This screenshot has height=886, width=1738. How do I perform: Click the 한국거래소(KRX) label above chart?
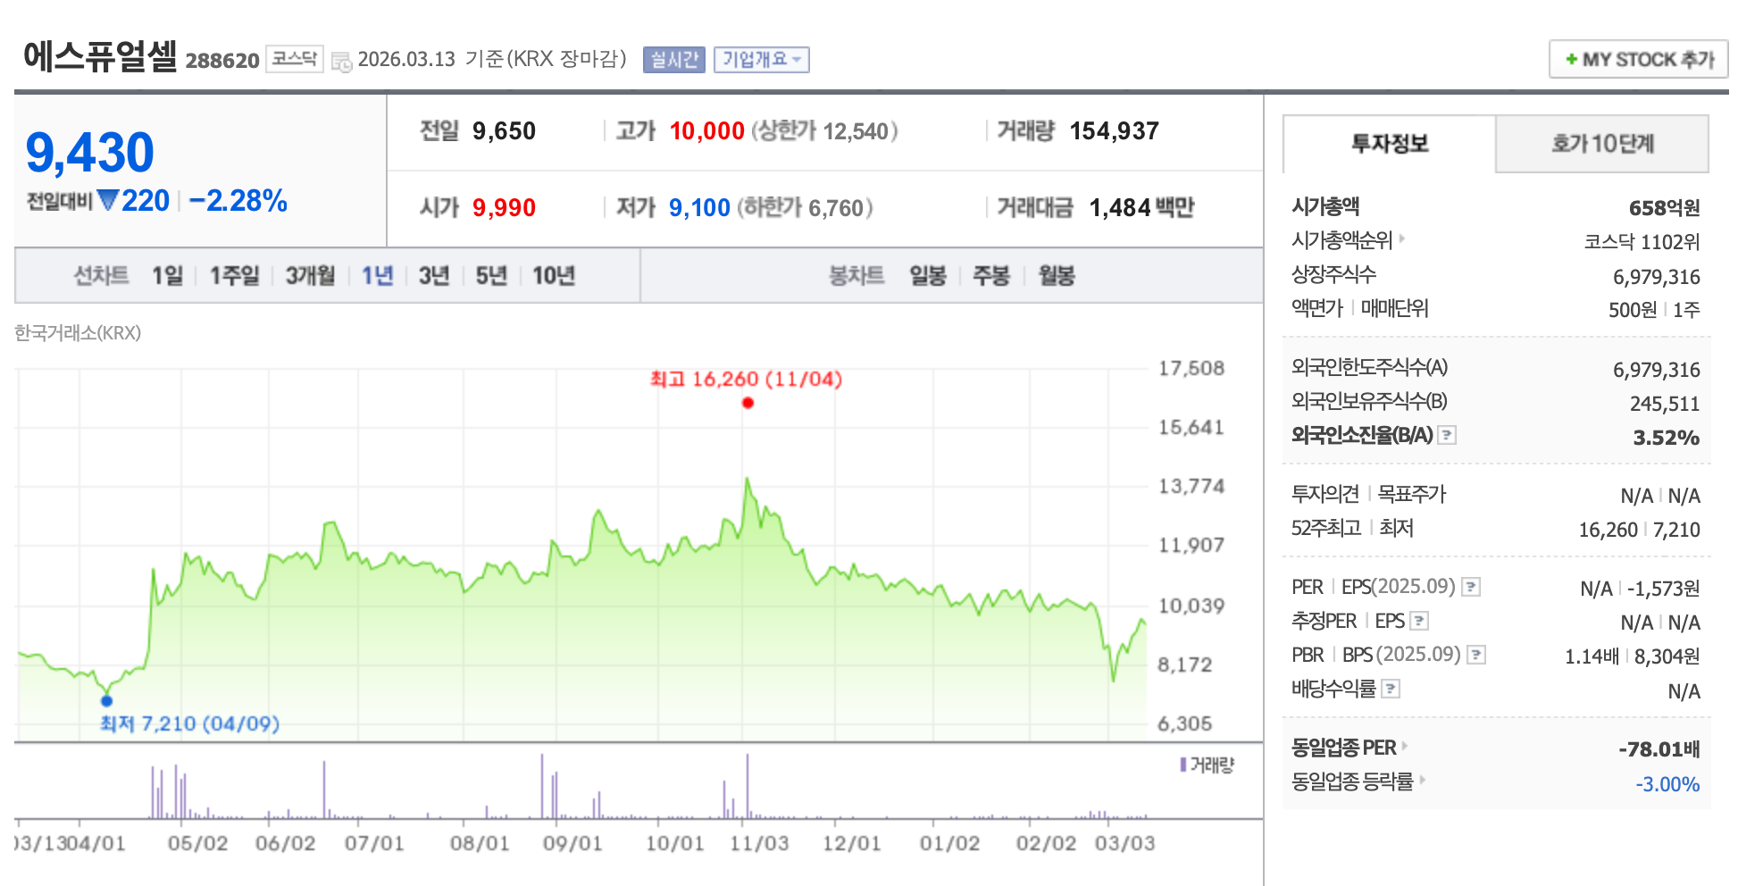[x=78, y=333]
